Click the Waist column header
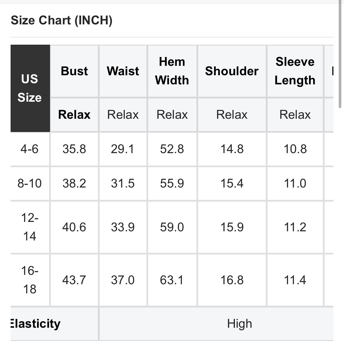344x348 pixels. tap(123, 71)
